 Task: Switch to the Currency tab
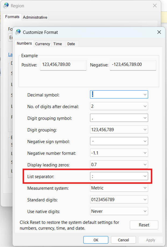[x=42, y=44]
